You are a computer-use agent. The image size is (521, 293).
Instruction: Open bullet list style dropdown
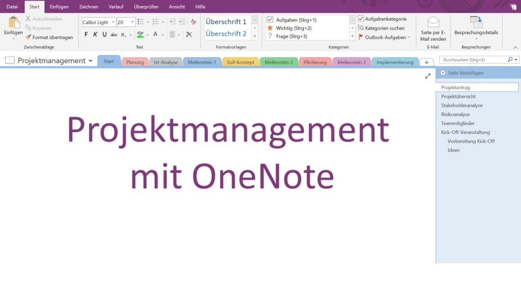click(x=148, y=22)
